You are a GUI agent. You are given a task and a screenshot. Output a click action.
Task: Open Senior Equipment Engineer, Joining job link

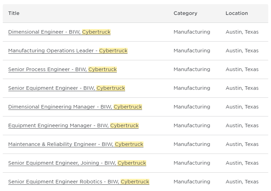[77, 163]
